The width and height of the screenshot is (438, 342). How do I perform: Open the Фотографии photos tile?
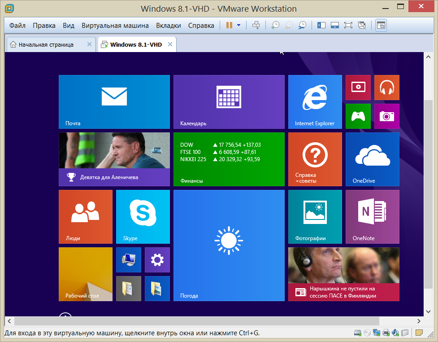click(315, 217)
